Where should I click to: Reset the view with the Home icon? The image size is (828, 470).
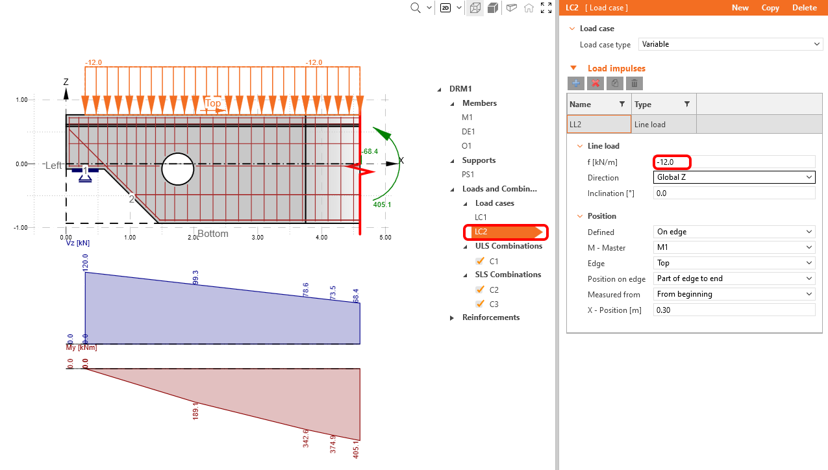coord(529,8)
